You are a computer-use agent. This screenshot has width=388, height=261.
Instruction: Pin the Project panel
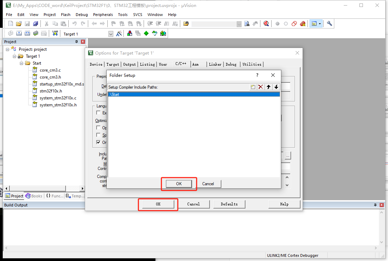pyautogui.click(x=76, y=42)
